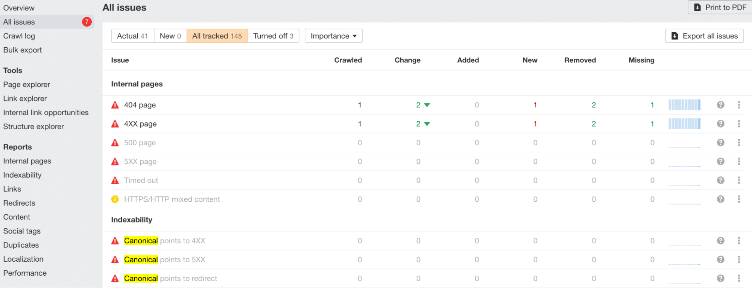Click the 500 page issue name

point(140,143)
